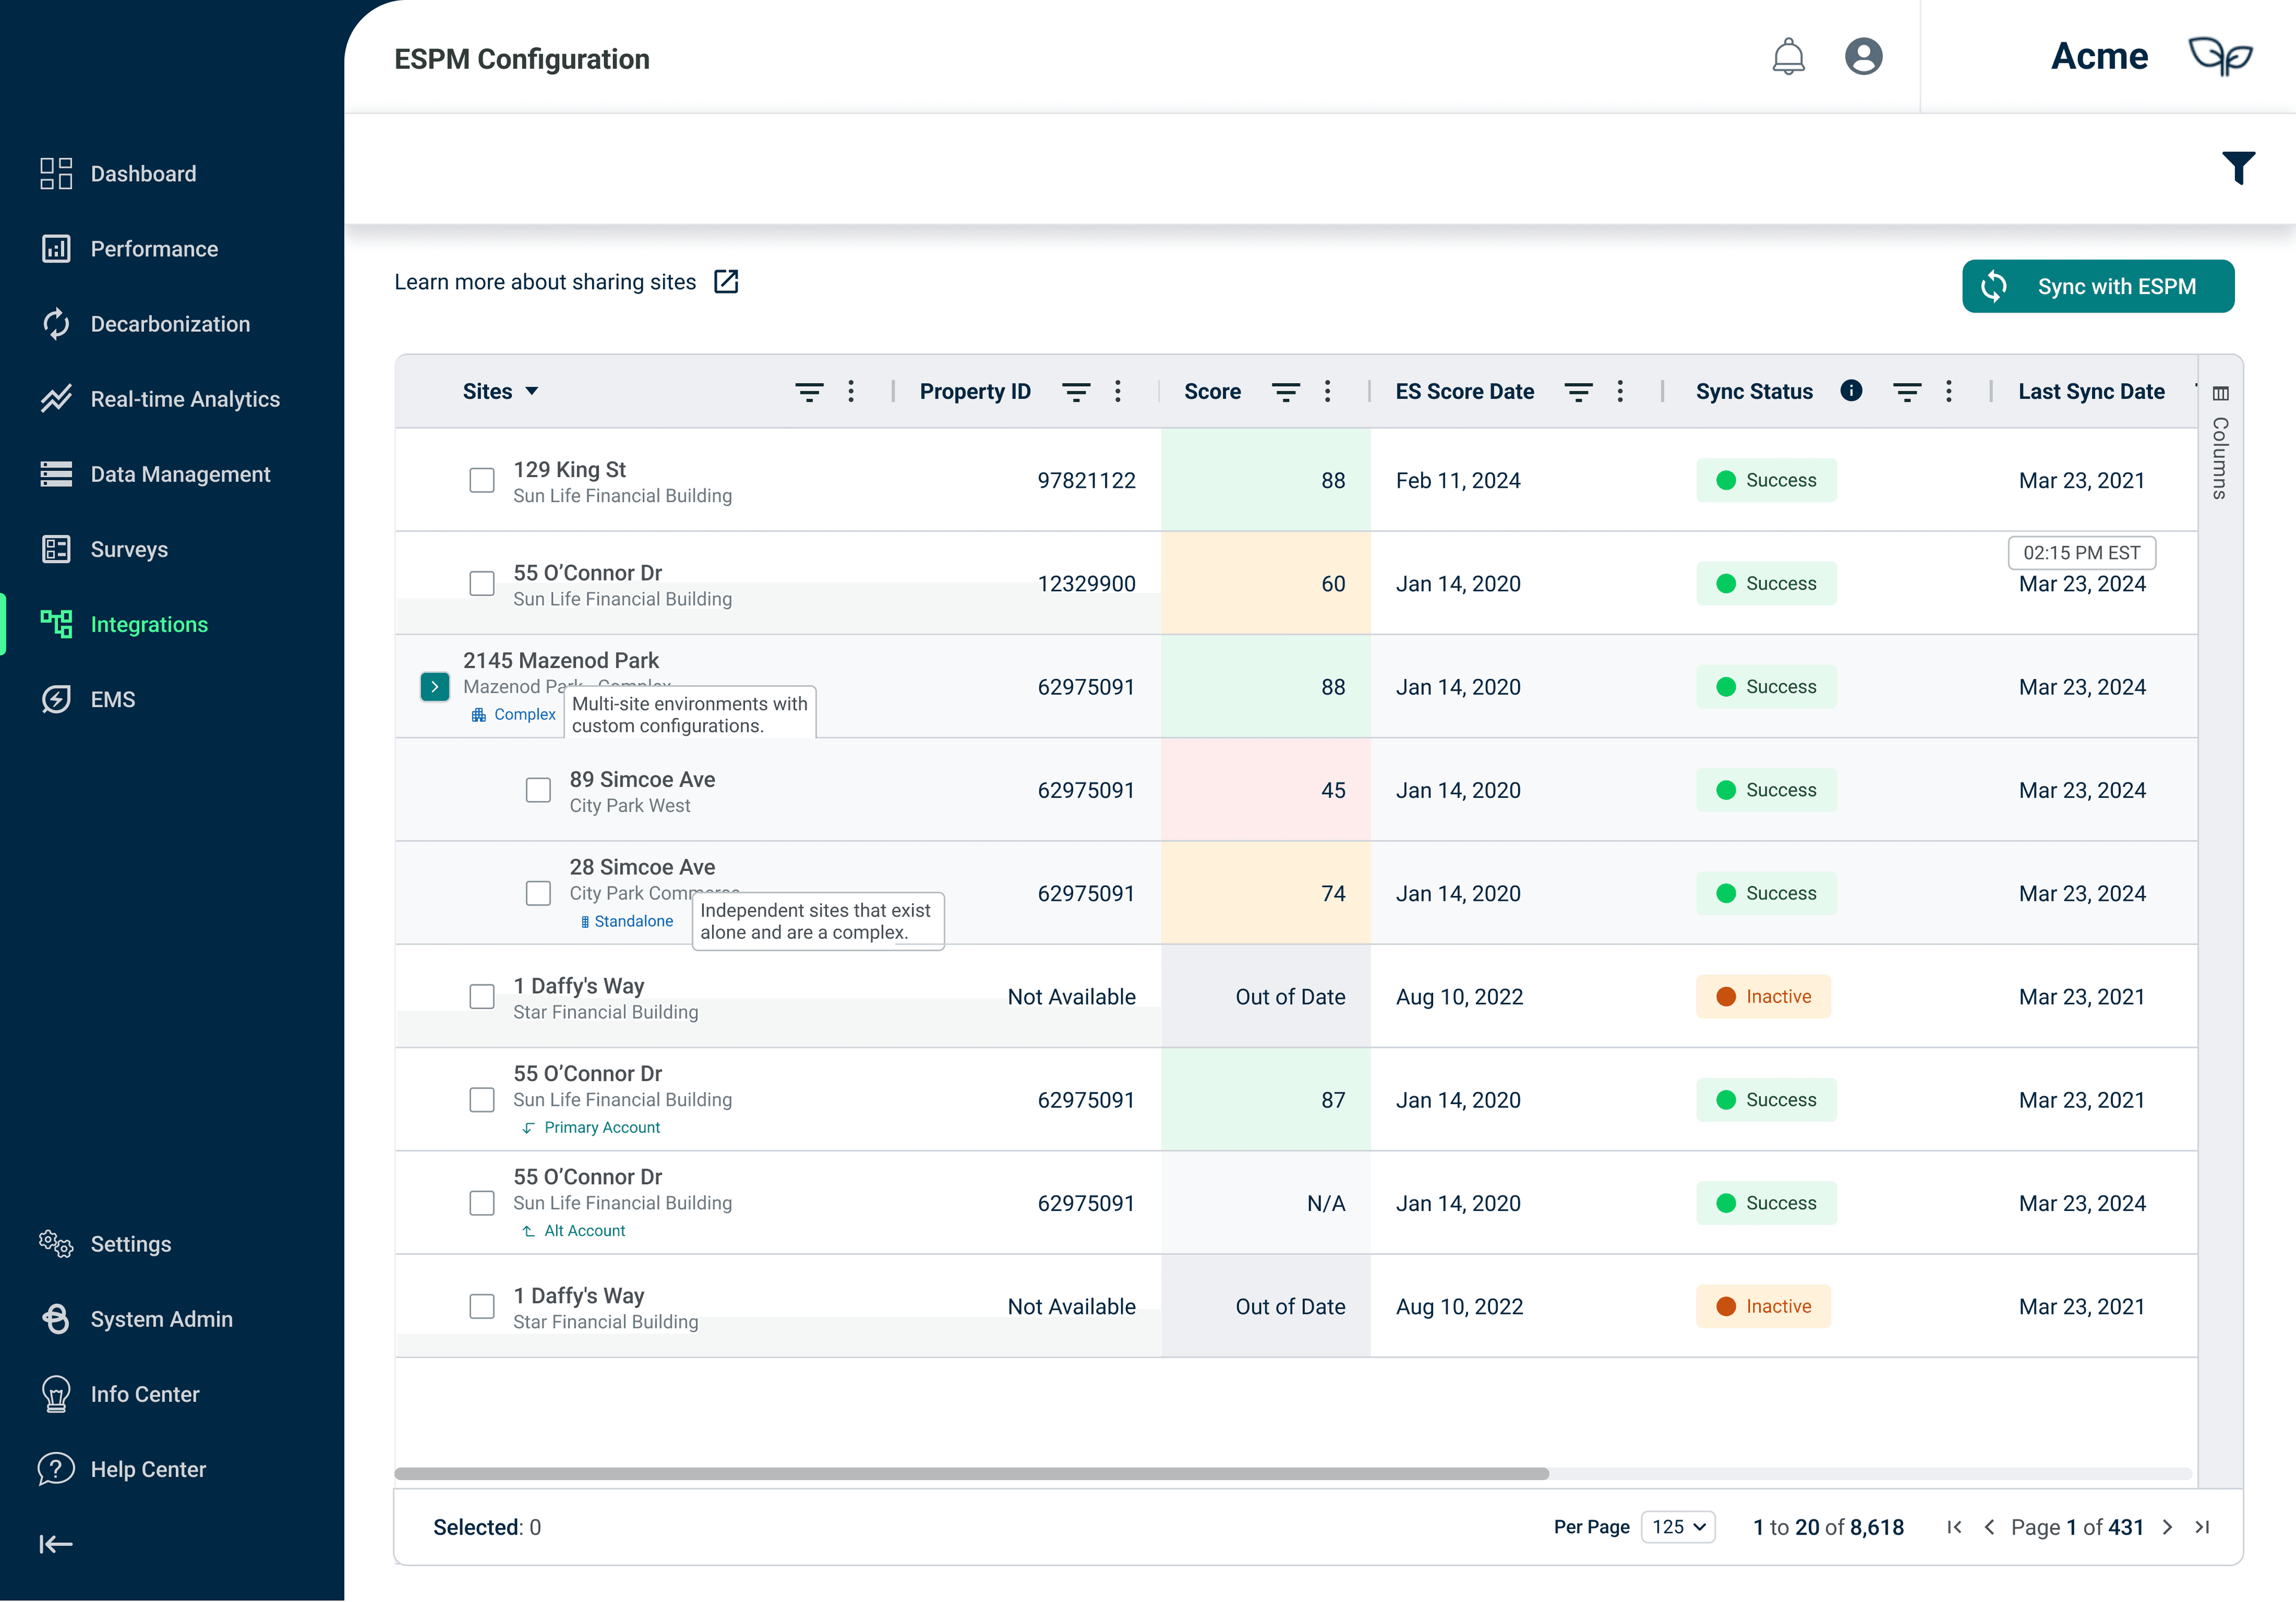Open the Property ID column menu dots
The height and width of the screenshot is (1602, 2296).
click(1118, 392)
